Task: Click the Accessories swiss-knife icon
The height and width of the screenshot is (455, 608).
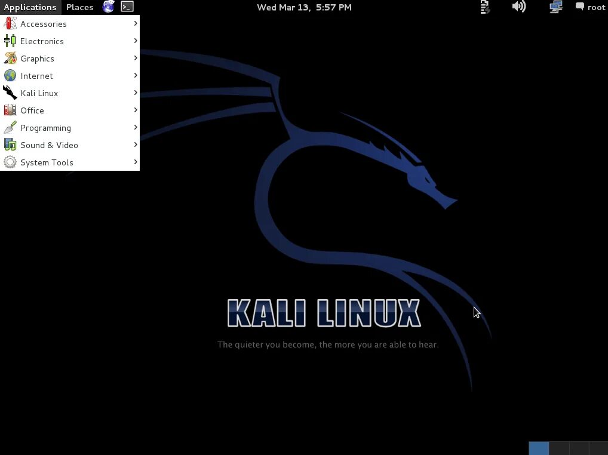Action: click(x=10, y=24)
